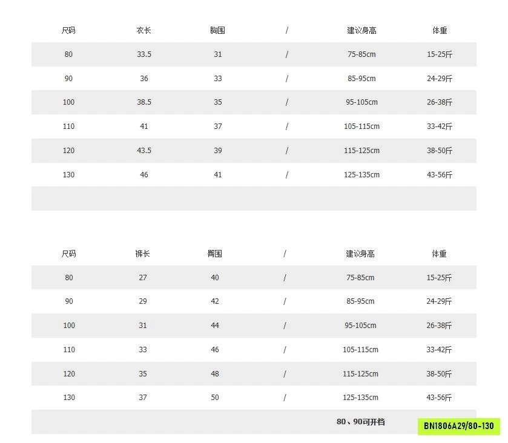Click the top table 体重 header
The height and width of the screenshot is (443, 508).
(440, 30)
